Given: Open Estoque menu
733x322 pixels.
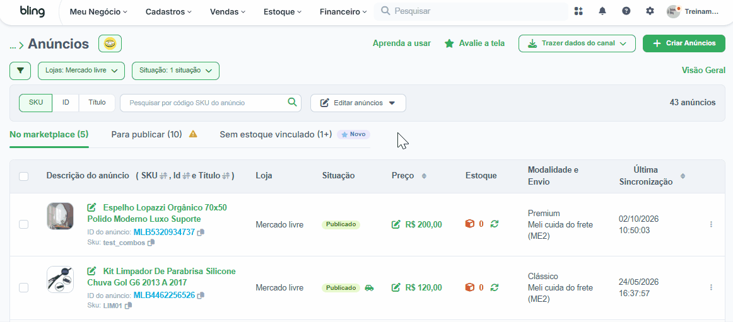Looking at the screenshot, I should 283,12.
